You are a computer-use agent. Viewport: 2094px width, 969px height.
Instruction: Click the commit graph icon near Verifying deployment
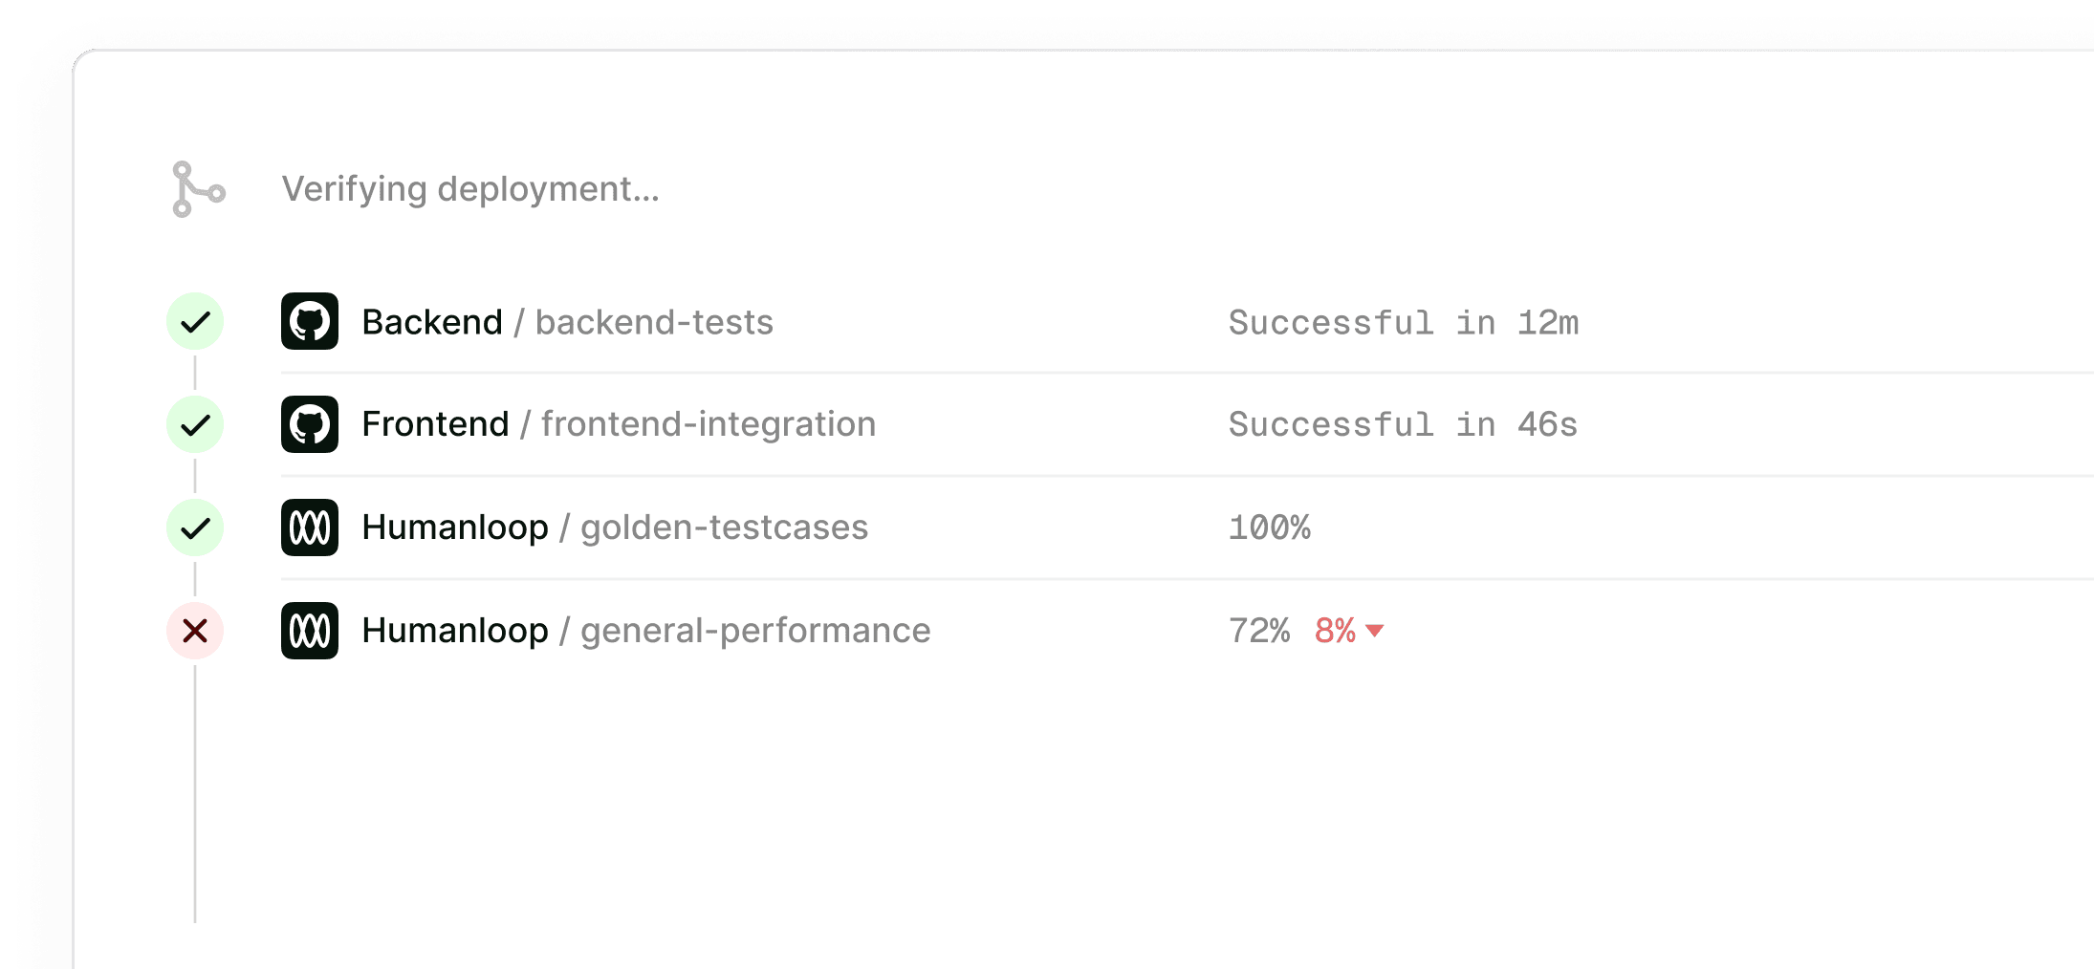pyautogui.click(x=196, y=188)
